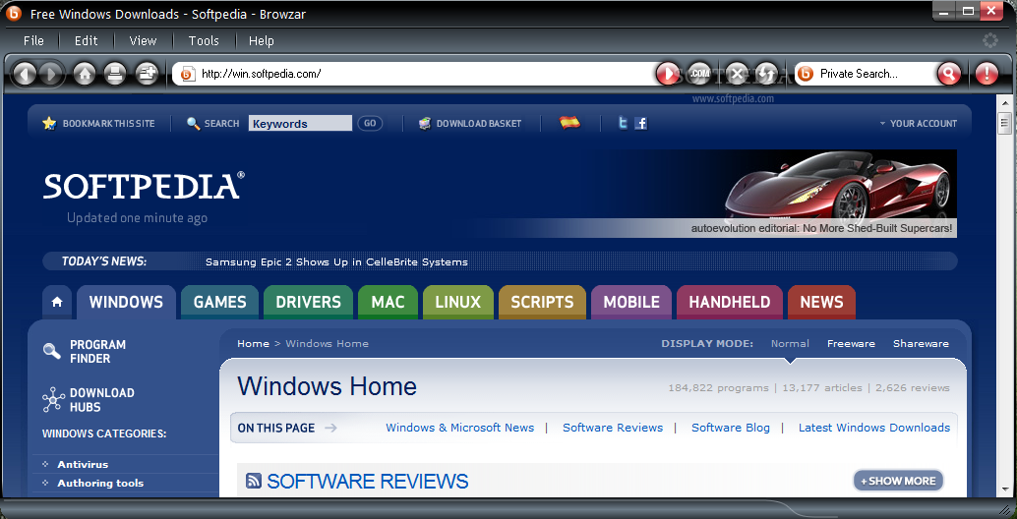Open Softpedia's Facebook icon

[x=641, y=123]
